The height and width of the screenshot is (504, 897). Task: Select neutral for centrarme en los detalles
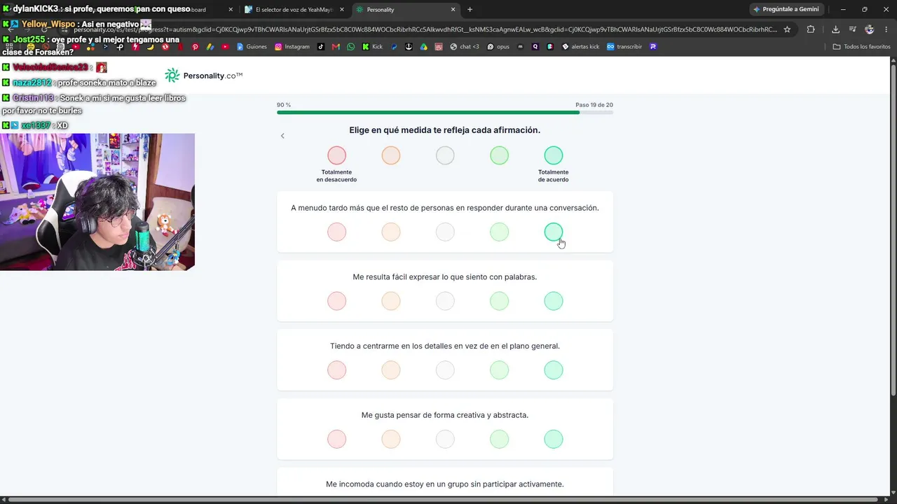click(445, 370)
